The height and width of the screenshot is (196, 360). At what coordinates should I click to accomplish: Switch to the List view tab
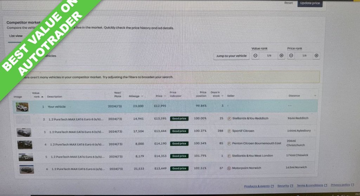click(x=16, y=36)
